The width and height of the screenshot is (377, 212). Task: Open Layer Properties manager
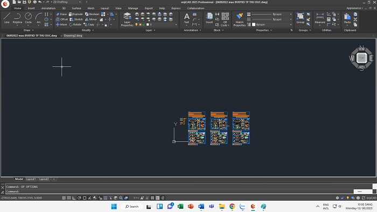[127, 19]
